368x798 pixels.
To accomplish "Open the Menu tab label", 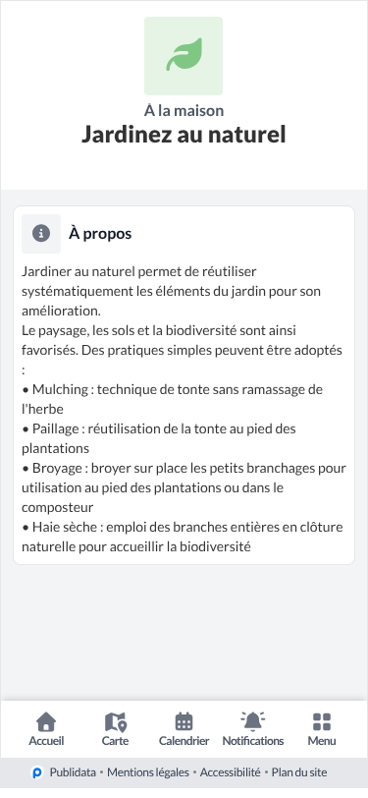I will [x=322, y=741].
